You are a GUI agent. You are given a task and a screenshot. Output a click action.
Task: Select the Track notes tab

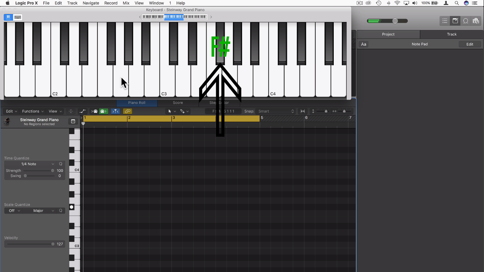(x=452, y=34)
